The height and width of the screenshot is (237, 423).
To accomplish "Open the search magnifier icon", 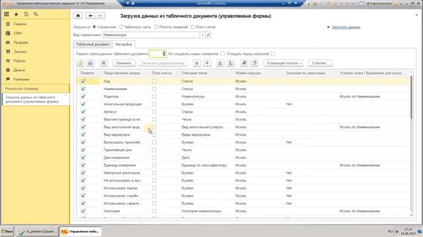I will 36,14.
